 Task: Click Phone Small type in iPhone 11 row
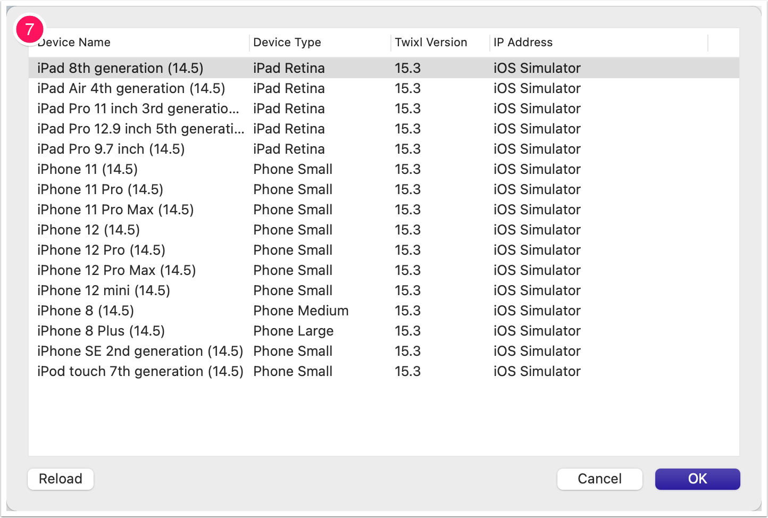(293, 169)
